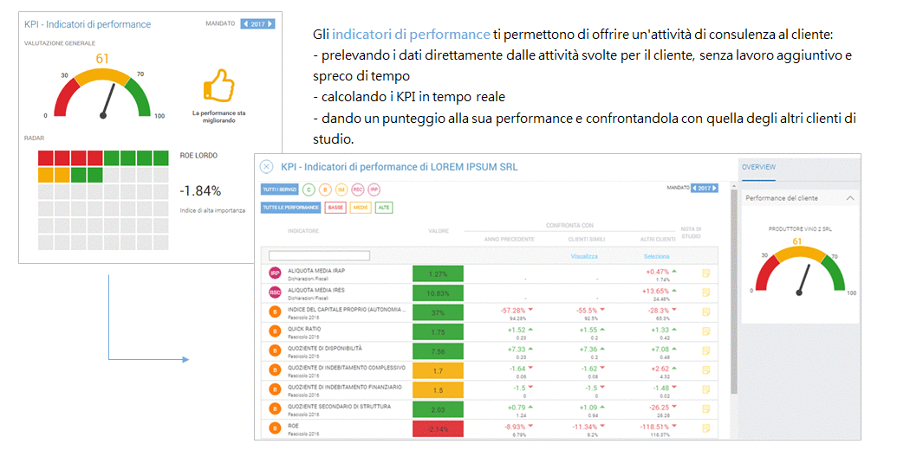Screen dimensions: 910x450
Task: Click Valore column header
Action: point(439,231)
